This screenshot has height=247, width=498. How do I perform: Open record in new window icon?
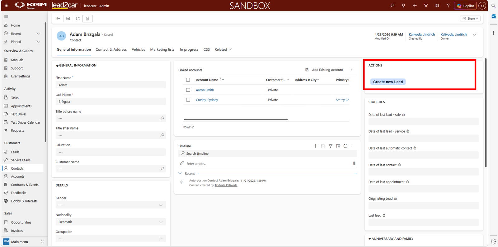(x=78, y=18)
